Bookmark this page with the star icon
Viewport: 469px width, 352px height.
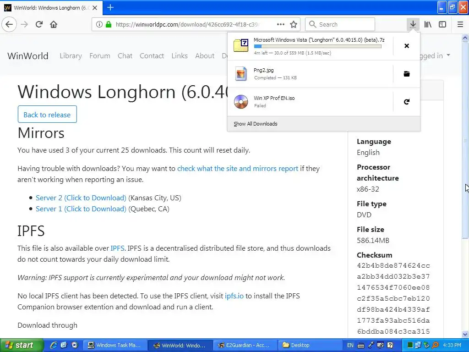click(x=294, y=24)
